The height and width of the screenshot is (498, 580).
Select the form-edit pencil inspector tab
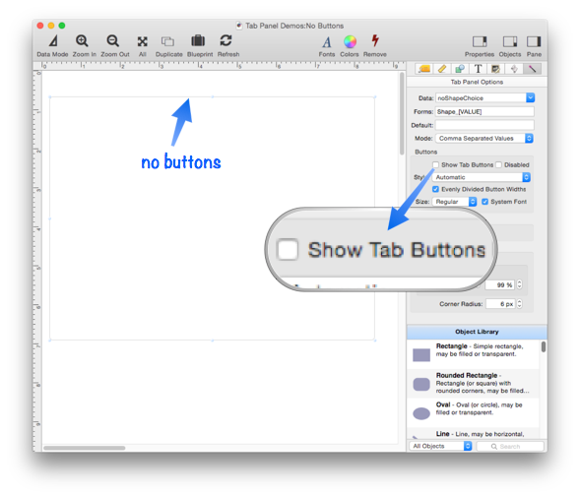coord(495,69)
